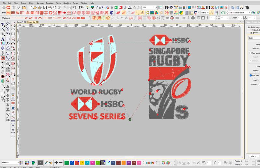Select the Lettering 'A' tool

coord(3,39)
